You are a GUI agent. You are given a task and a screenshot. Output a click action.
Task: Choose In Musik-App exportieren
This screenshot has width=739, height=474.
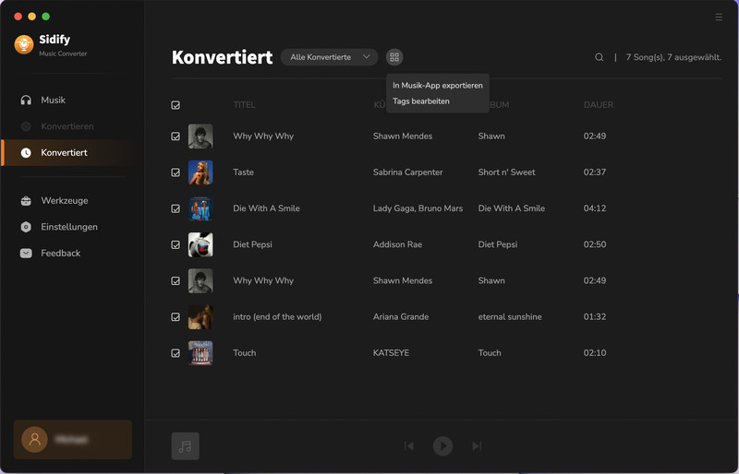click(437, 86)
